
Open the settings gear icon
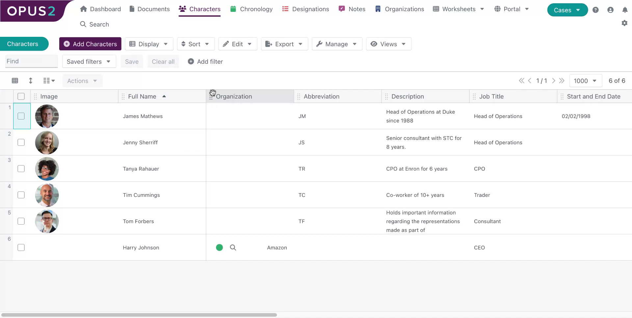624,23
